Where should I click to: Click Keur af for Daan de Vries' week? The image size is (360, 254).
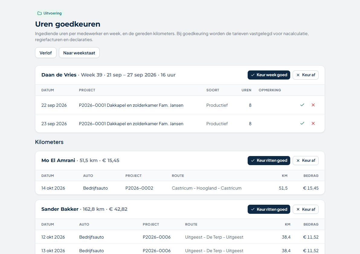coord(306,75)
